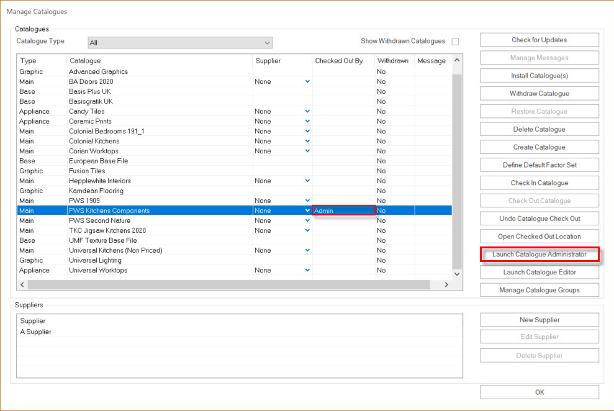Image resolution: width=614 pixels, height=411 pixels.
Task: Select the PWS Second Nature catalogue name
Action: click(99, 220)
